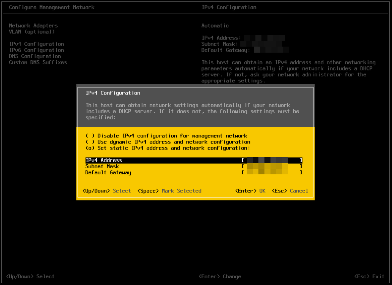Select the Network Adapters menu entry
The width and height of the screenshot is (392, 285).
coord(33,25)
